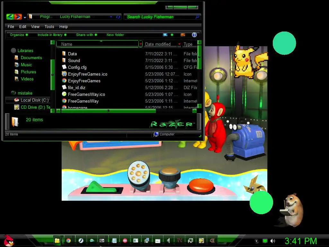Image resolution: width=329 pixels, height=247 pixels.
Task: Open the Flash player taskbar icon
Action: coord(81,241)
